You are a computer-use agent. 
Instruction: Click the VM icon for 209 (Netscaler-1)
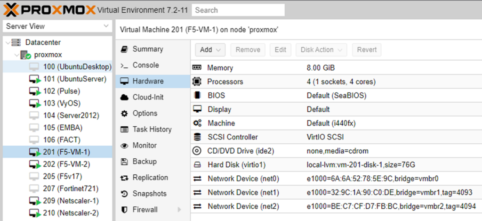pos(35,201)
